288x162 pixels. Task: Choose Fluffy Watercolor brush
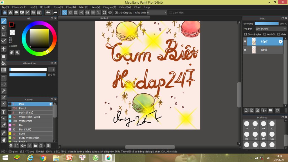pos(30,138)
